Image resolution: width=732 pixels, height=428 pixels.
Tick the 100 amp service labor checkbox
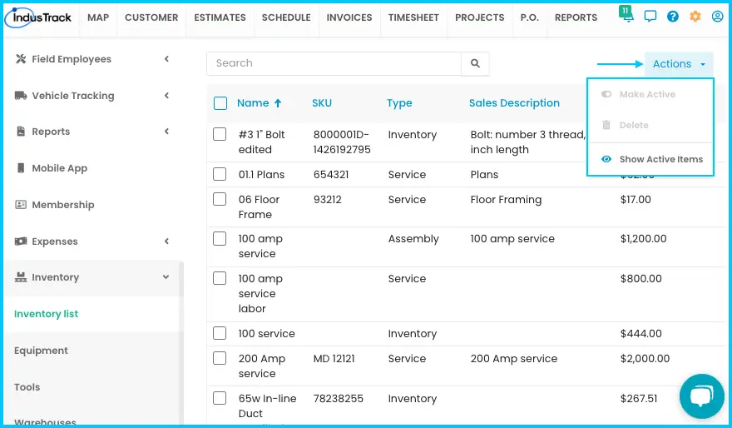[220, 278]
